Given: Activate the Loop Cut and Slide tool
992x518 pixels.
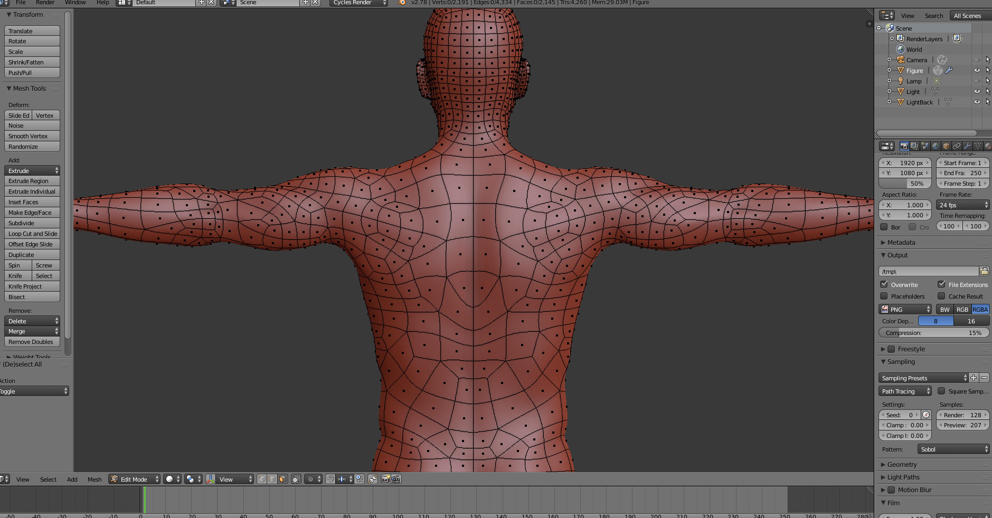Looking at the screenshot, I should 32,233.
